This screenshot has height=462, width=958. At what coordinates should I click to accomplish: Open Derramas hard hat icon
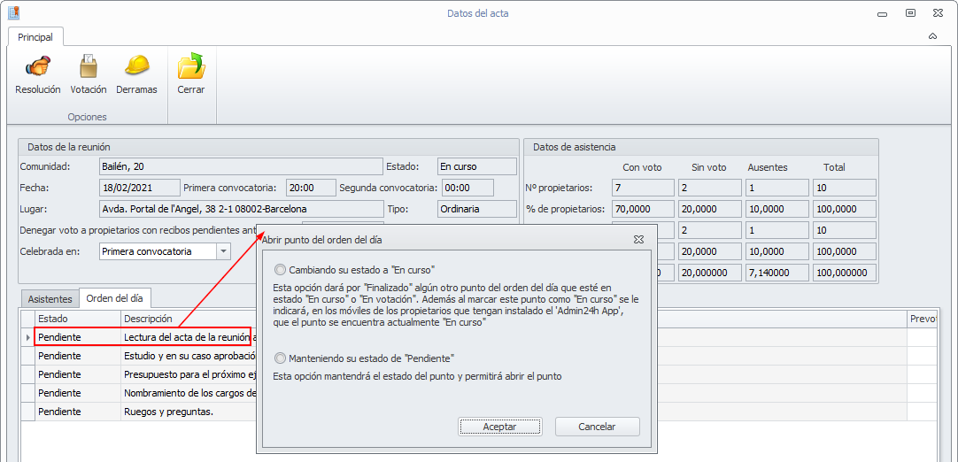tap(137, 74)
